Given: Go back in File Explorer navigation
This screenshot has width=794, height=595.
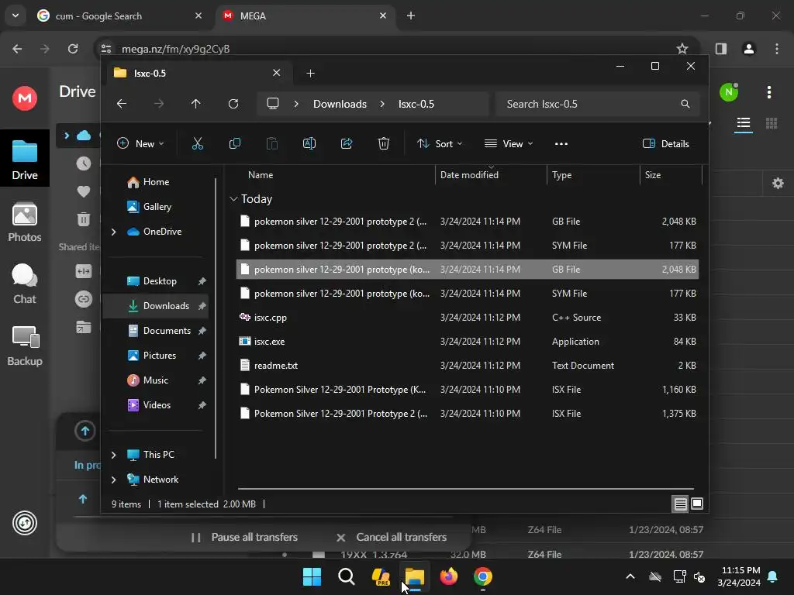Looking at the screenshot, I should pos(122,104).
